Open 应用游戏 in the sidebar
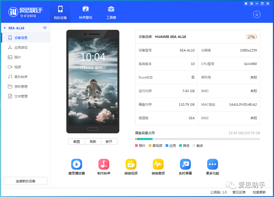Screen dimensions: 274x197 click(x=26, y=47)
